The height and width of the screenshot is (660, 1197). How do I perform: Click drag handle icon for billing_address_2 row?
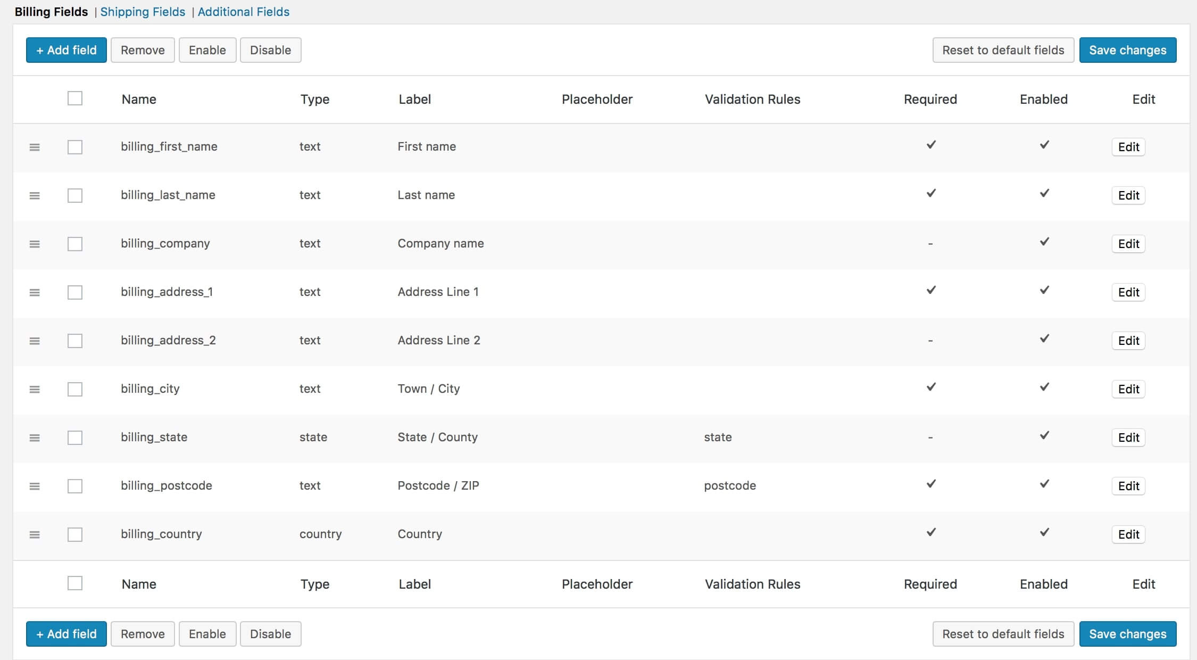point(35,341)
